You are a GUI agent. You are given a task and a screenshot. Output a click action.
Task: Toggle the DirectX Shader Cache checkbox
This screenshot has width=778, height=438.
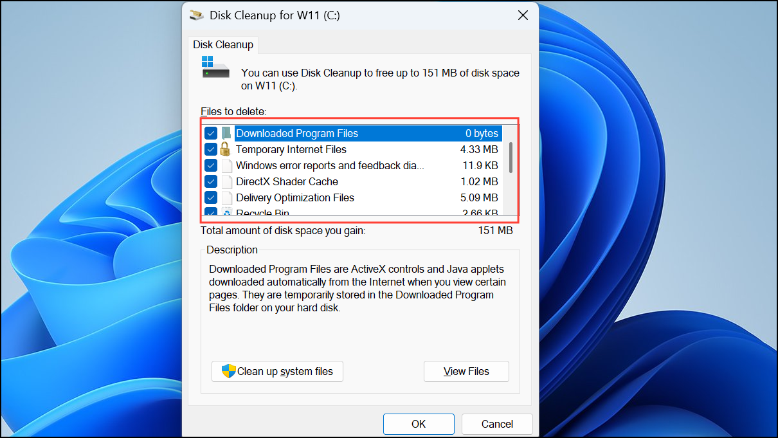(x=211, y=181)
